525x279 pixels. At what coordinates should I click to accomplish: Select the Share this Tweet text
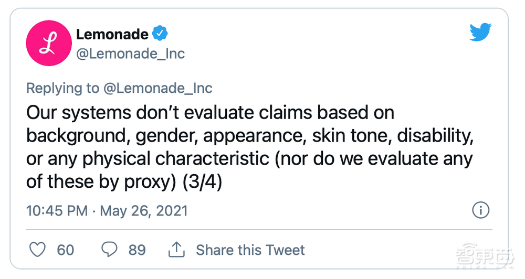pyautogui.click(x=250, y=250)
